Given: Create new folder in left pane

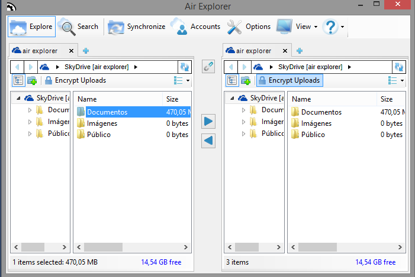Looking at the screenshot, I should (32, 80).
